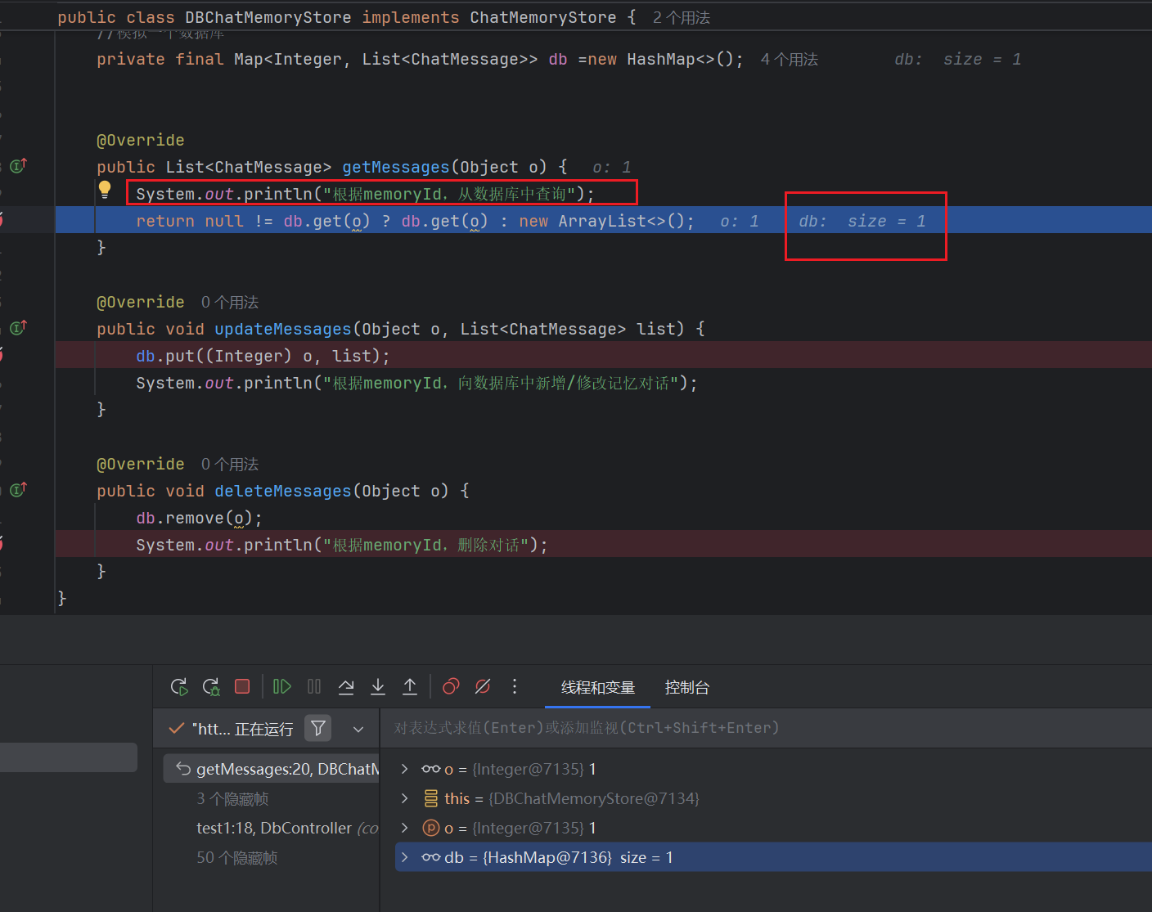Switch to the 控制台 tab
The width and height of the screenshot is (1152, 912).
pyautogui.click(x=687, y=687)
